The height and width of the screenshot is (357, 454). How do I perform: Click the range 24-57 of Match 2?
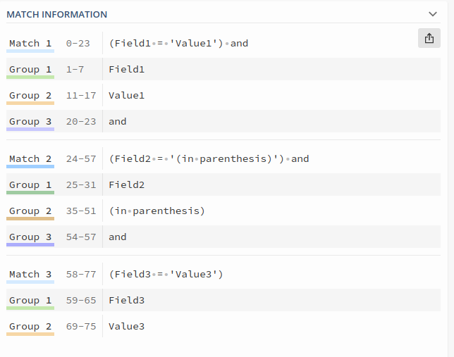[81, 159]
